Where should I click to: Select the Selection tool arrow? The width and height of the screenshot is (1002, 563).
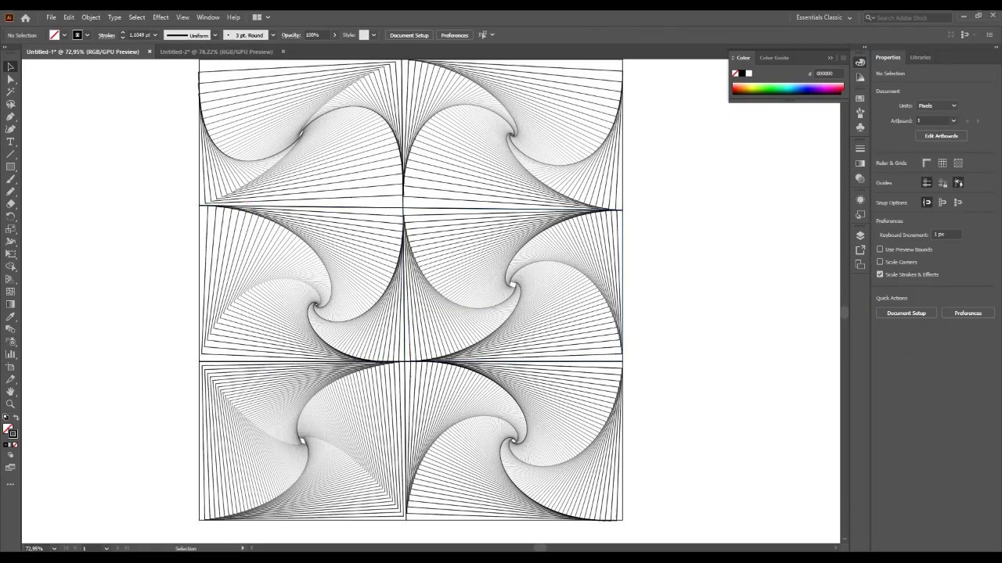(x=11, y=66)
